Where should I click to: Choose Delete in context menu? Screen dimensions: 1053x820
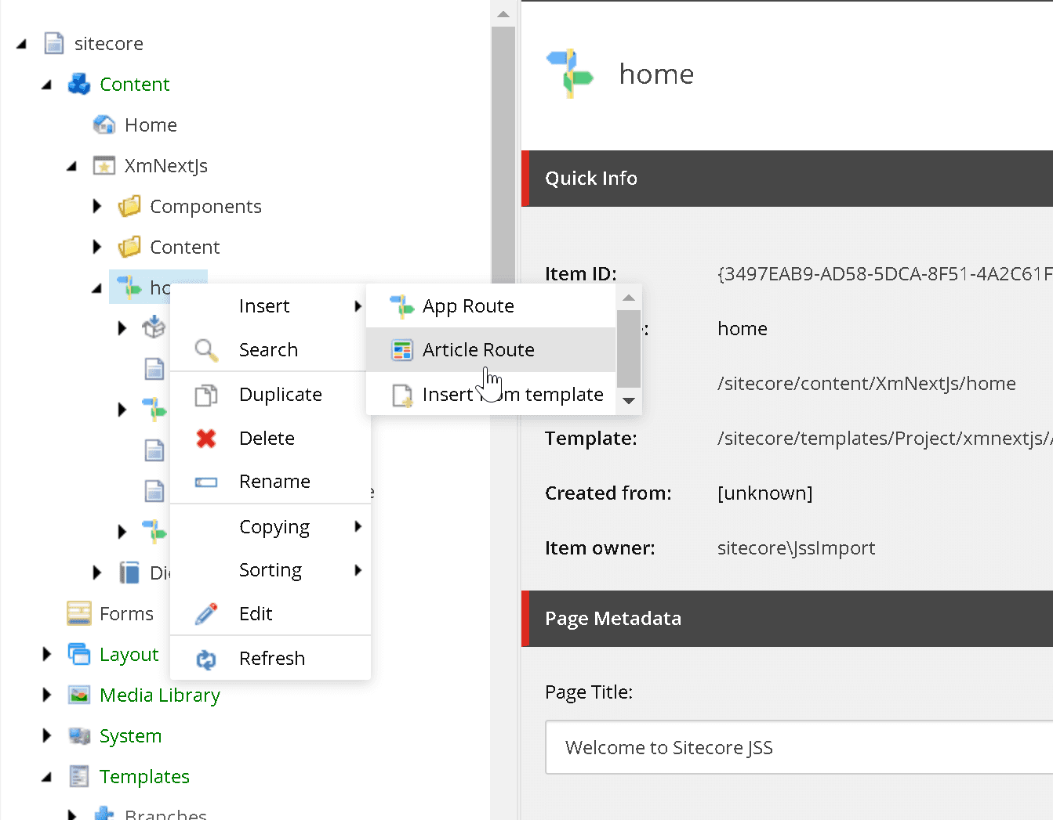(x=271, y=439)
